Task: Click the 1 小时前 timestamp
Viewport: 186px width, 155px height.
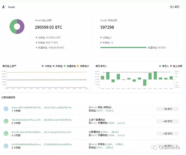Action: [16, 111]
